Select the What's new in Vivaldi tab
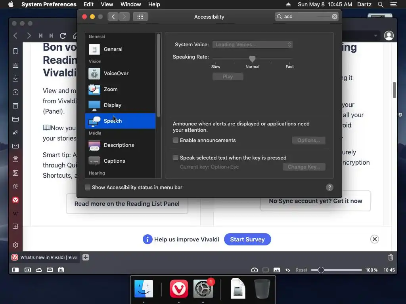 (44, 257)
